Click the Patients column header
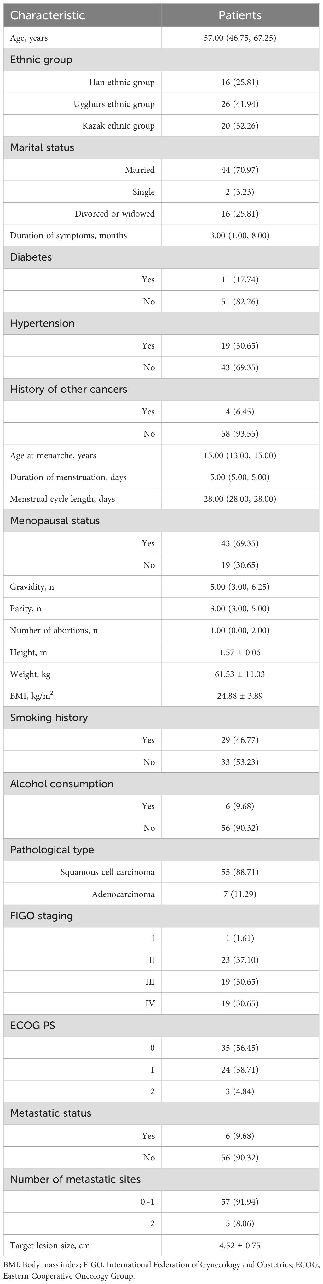This screenshot has width=323, height=1284. (240, 15)
